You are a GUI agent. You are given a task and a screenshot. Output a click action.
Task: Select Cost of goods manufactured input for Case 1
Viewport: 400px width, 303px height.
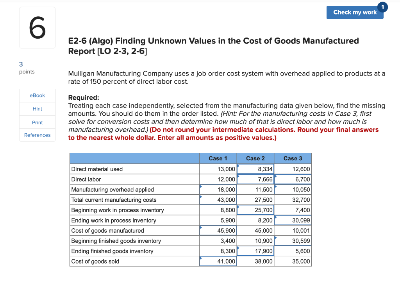tap(218, 230)
